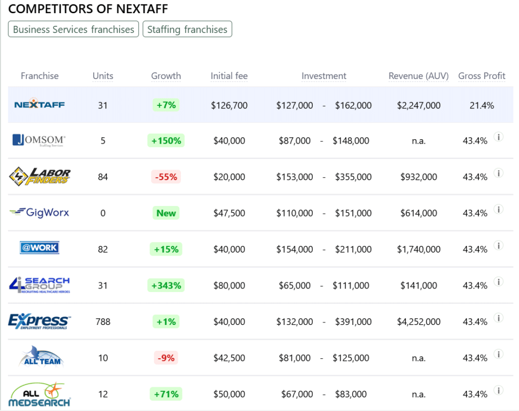Click the All Team logo

pos(42,356)
